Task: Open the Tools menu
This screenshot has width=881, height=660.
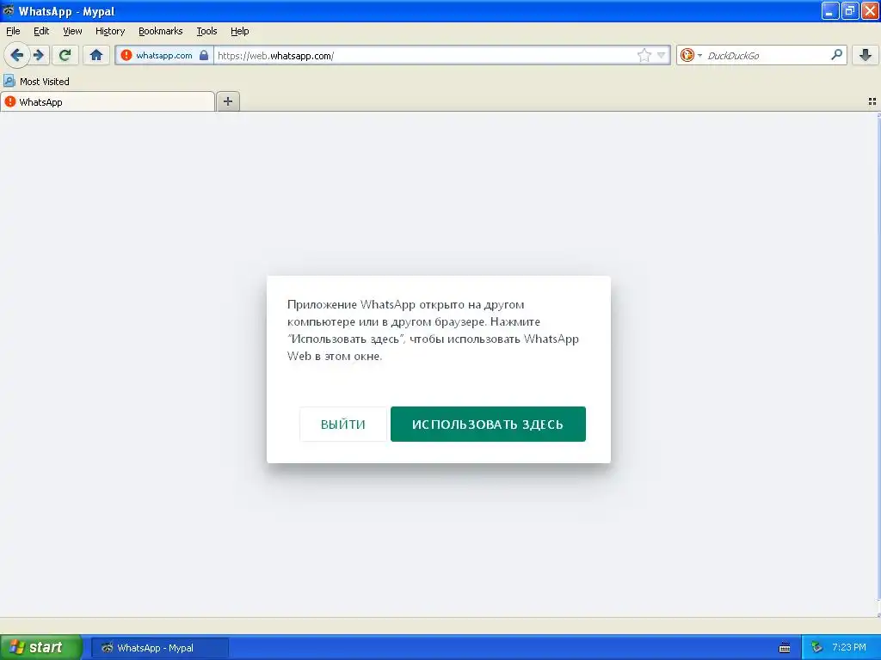Action: pos(206,31)
